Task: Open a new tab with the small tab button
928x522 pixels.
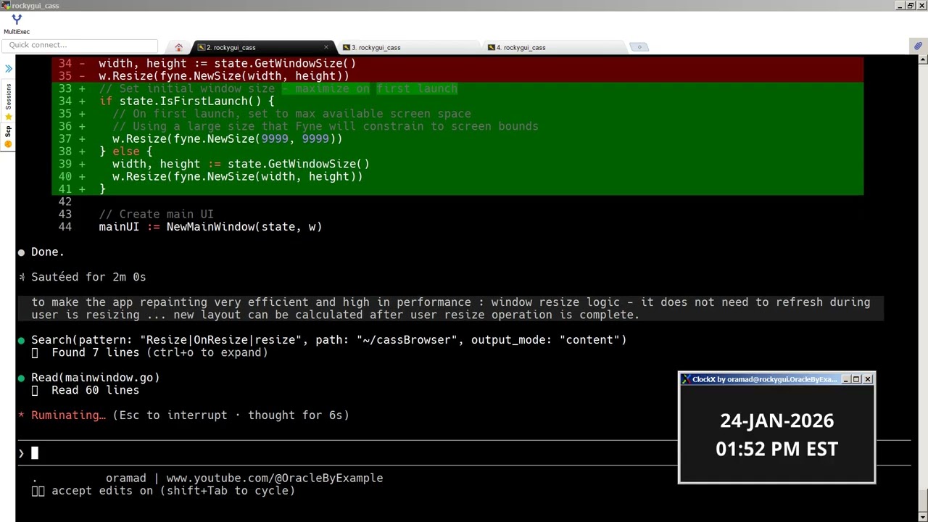Action: 639,47
